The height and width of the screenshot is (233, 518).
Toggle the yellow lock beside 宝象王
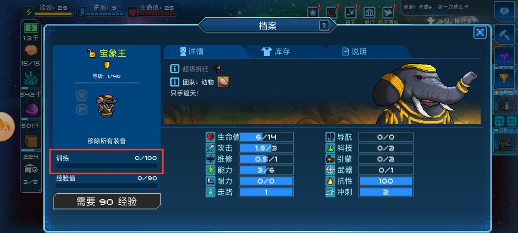pyautogui.click(x=91, y=53)
